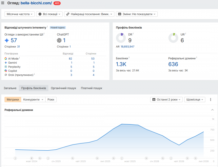The height and width of the screenshot is (167, 218).
Task: Click the ChatGPT logo icon
Action: [59, 40]
